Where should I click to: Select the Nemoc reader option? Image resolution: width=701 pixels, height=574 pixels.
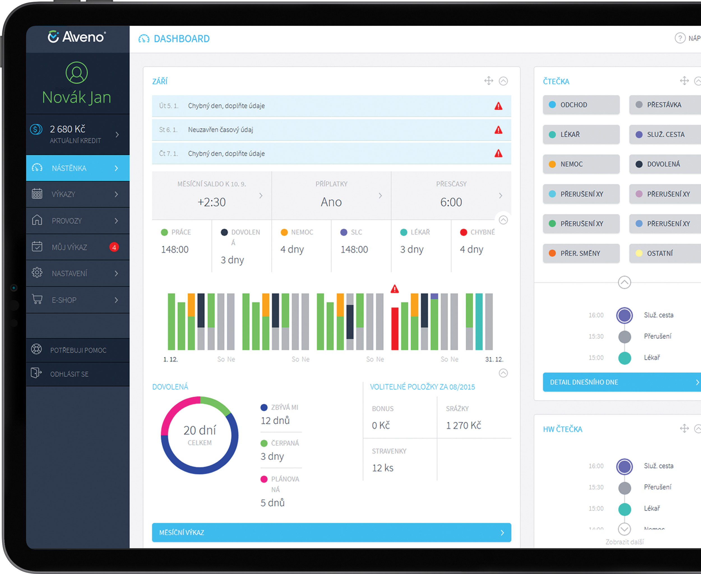pos(581,164)
